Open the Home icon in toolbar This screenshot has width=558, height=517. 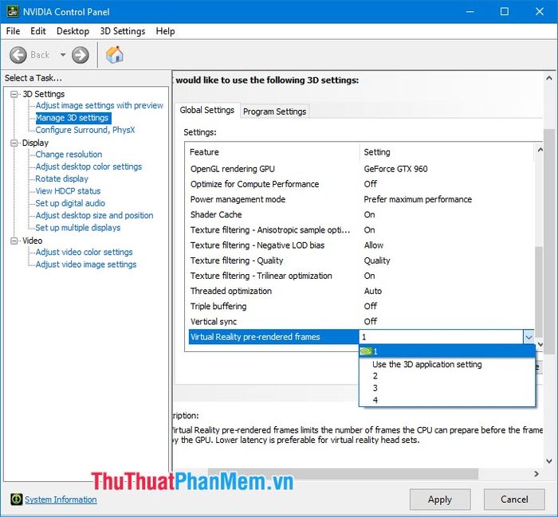pos(114,55)
